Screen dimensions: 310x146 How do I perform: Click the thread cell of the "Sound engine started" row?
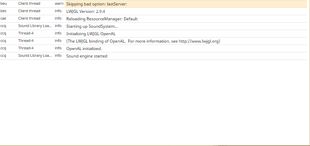[35, 56]
